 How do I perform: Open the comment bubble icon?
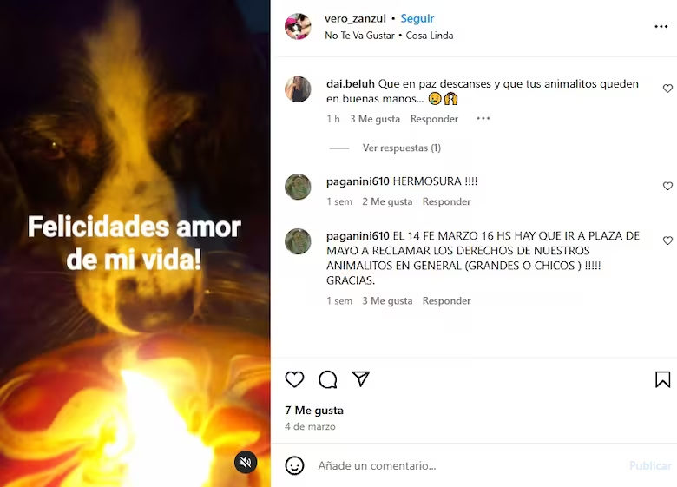coord(328,379)
